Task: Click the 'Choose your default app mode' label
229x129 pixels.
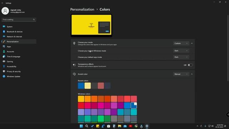Action: click(90, 57)
